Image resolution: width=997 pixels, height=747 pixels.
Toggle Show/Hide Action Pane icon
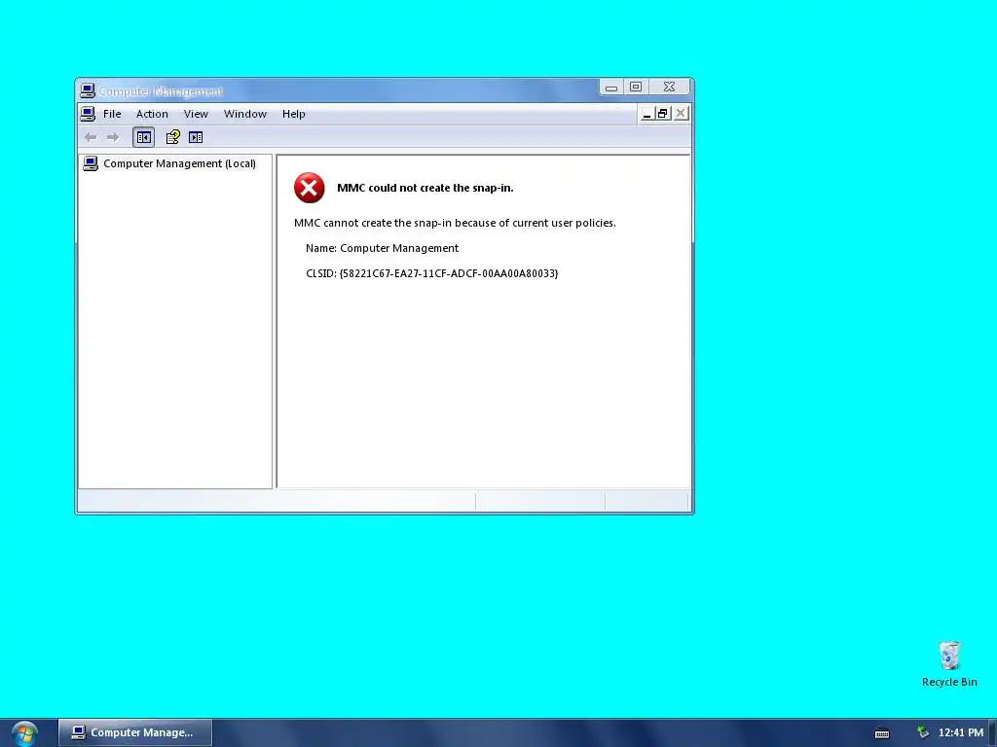click(196, 137)
